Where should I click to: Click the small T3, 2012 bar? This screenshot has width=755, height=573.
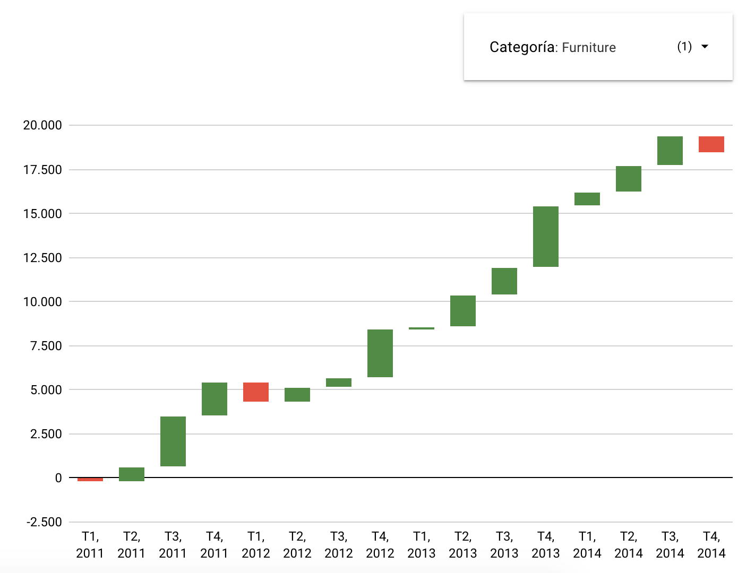point(339,383)
